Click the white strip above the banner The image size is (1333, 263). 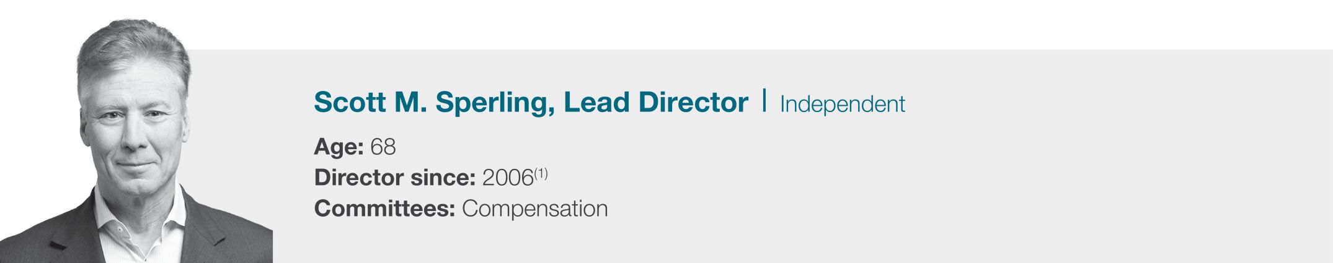pyautogui.click(x=744, y=25)
